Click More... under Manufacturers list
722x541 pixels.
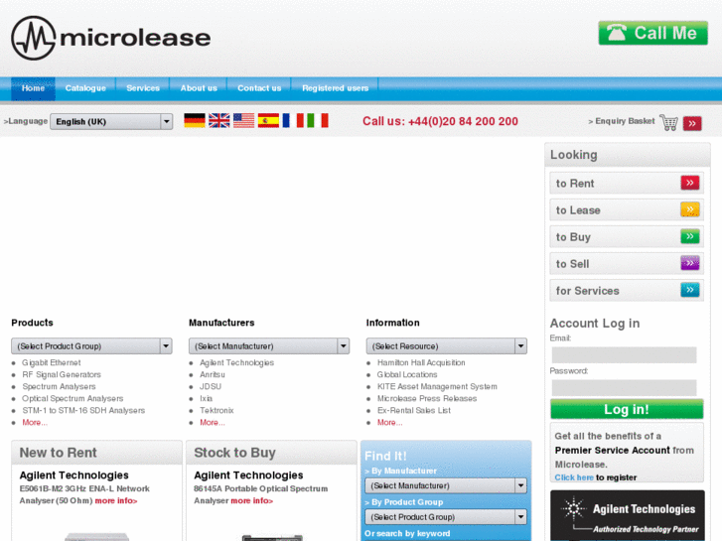coord(213,422)
